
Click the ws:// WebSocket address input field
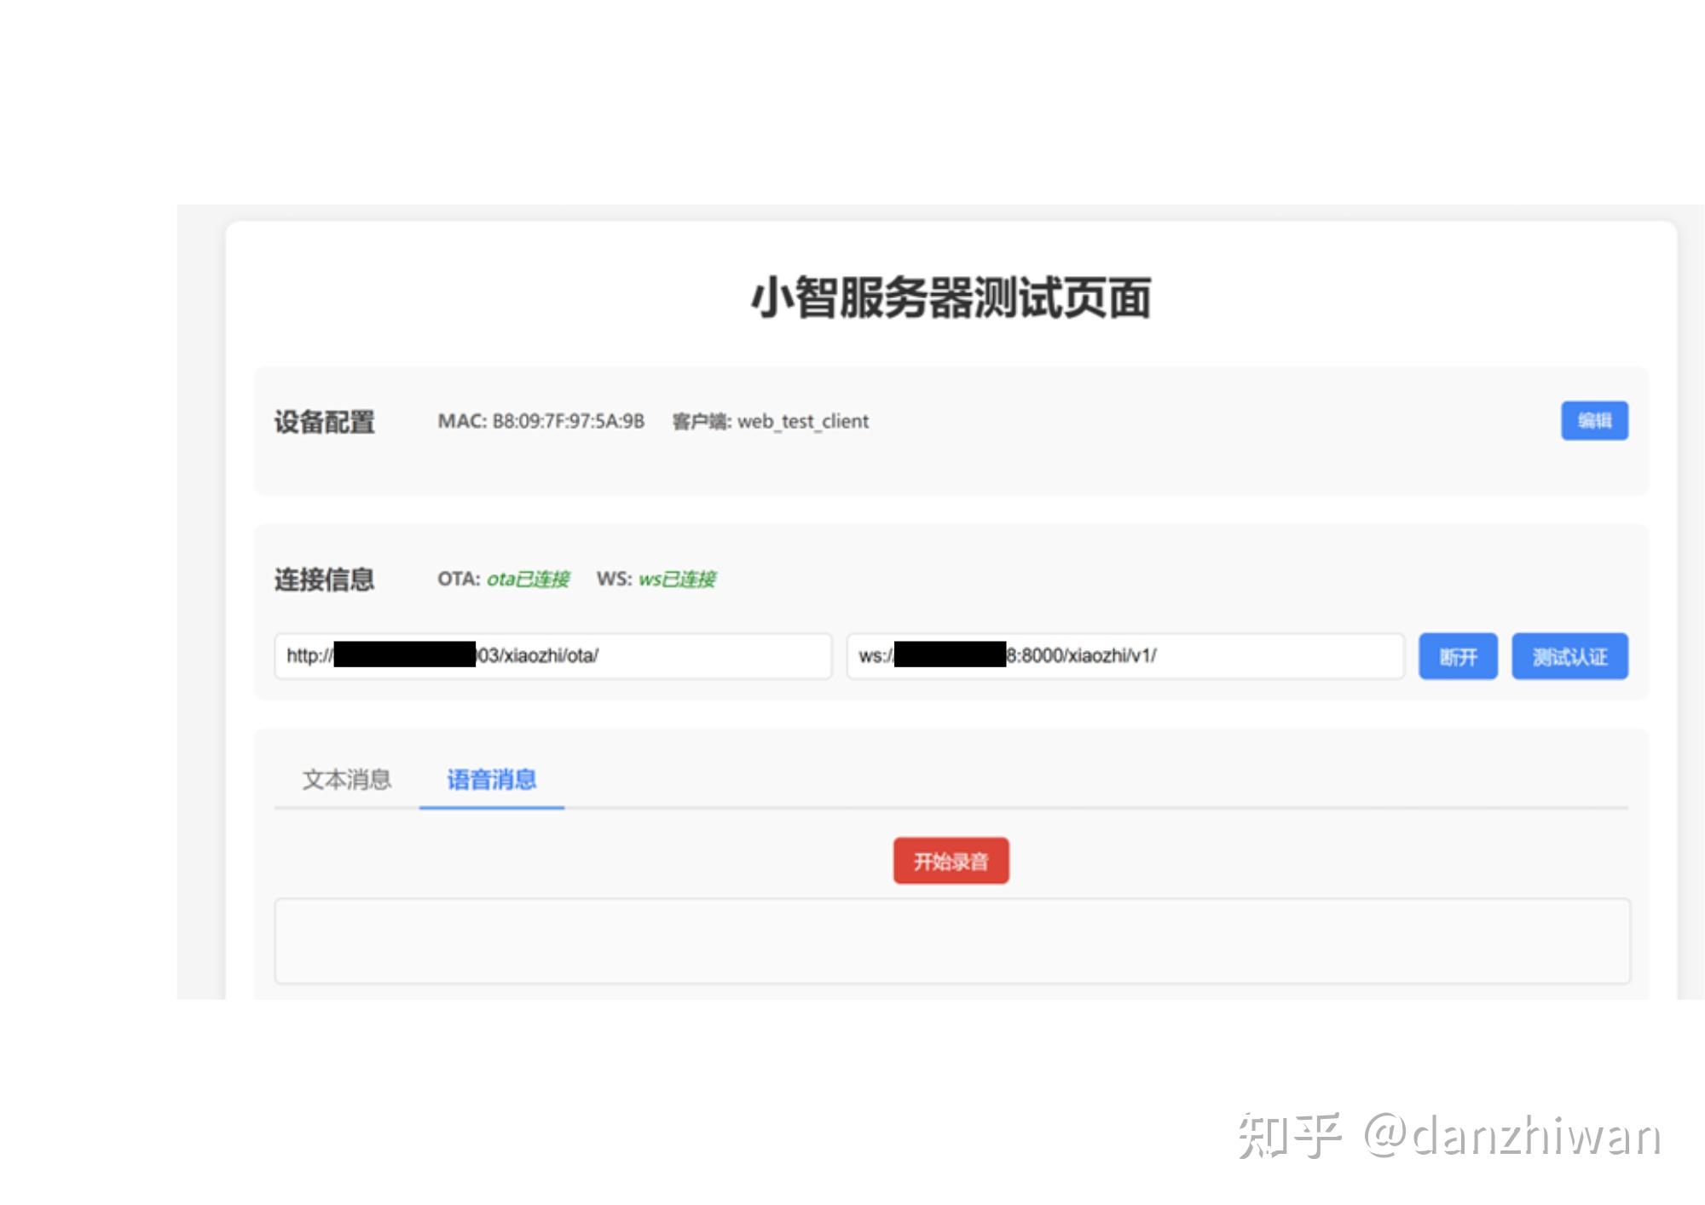[x=1125, y=656]
